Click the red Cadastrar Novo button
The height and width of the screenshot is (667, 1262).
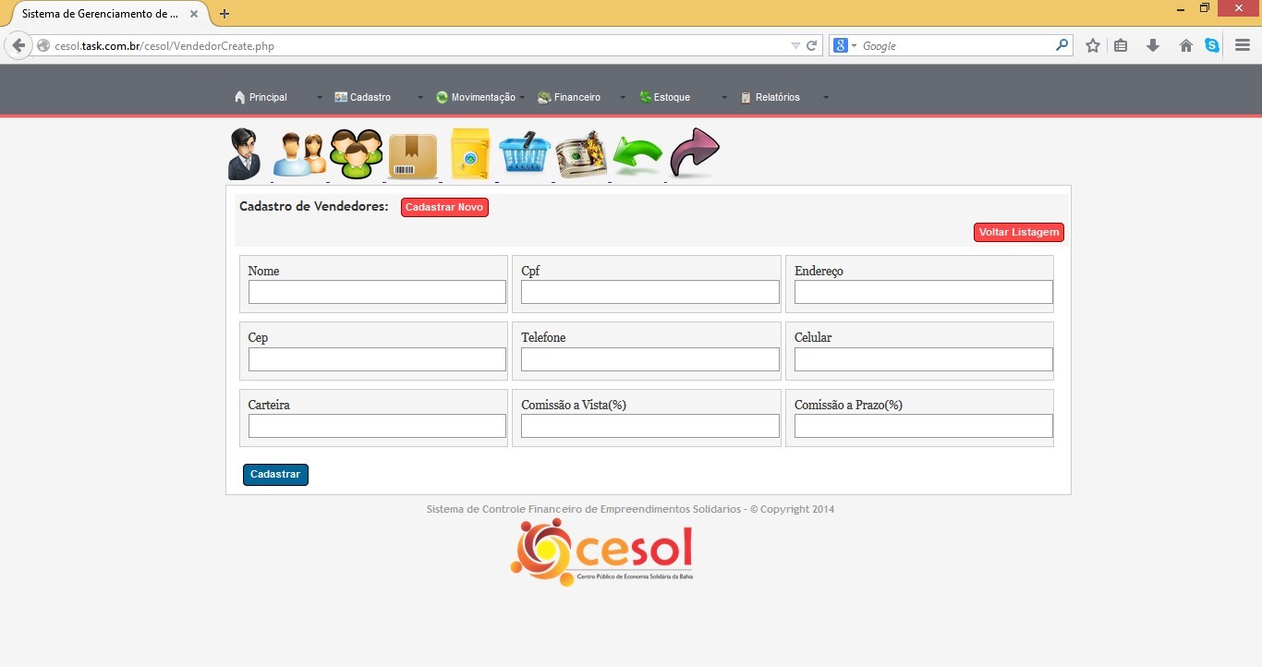(444, 207)
